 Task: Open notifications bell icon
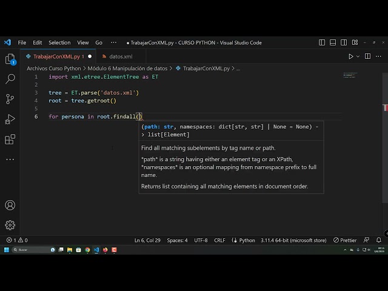378,240
